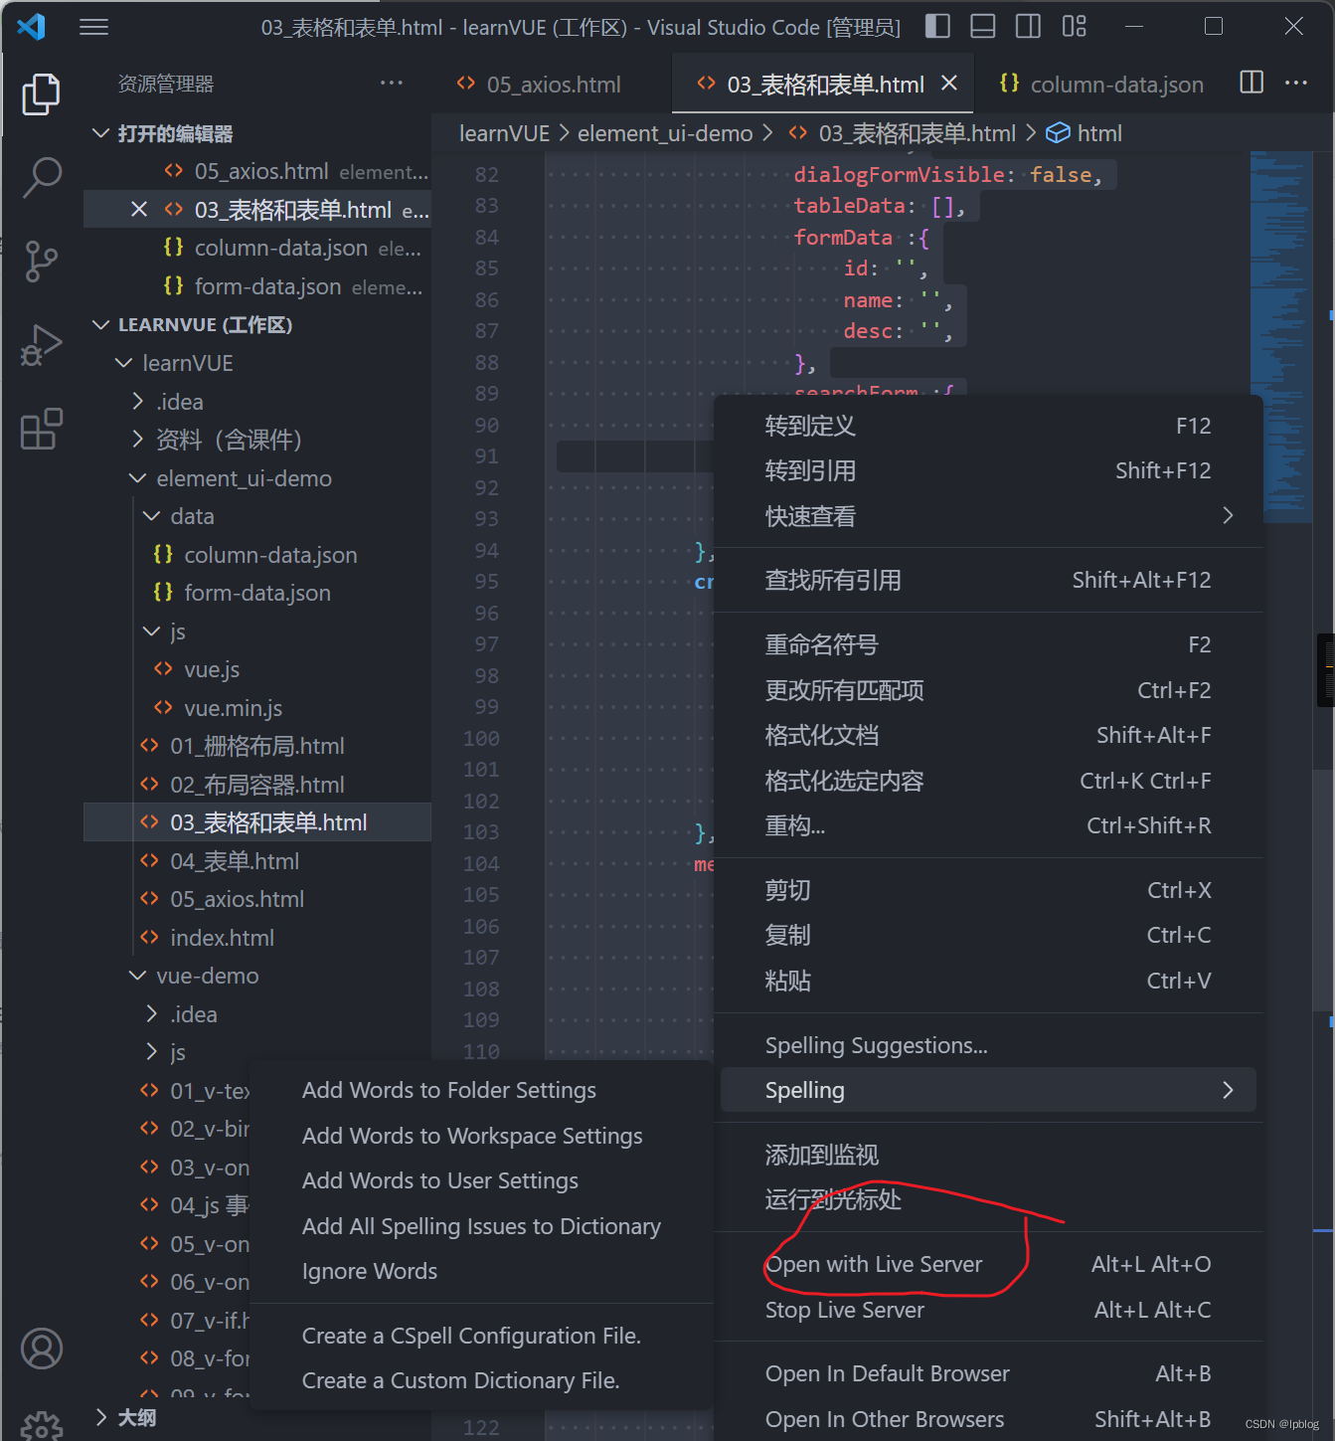Image resolution: width=1335 pixels, height=1441 pixels.
Task: Open the hamburger application menu
Action: 93,27
